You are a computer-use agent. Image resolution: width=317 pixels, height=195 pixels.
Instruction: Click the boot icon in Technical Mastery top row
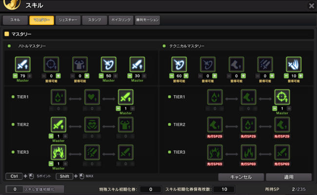tap(237, 65)
